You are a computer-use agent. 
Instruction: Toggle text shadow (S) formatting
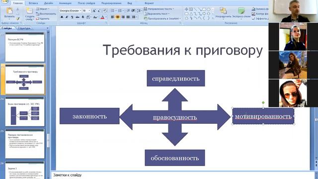pyautogui.click(x=83, y=17)
